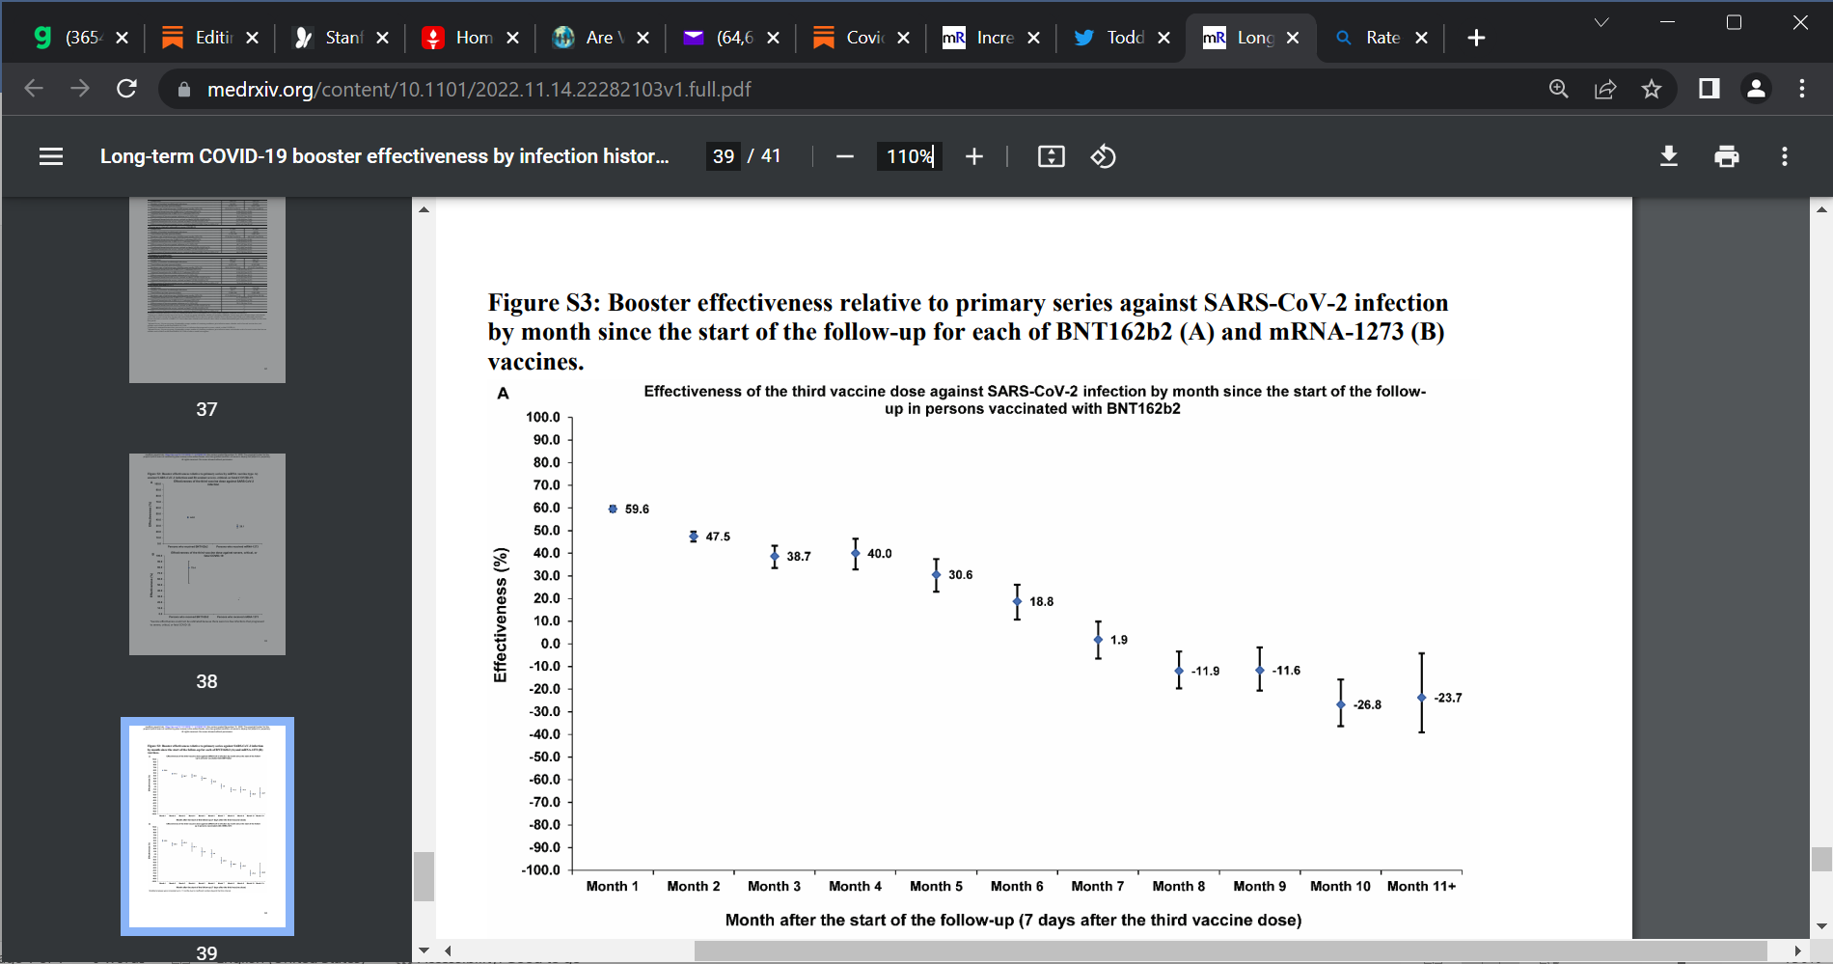Click the document horizontal scrollbar thumb
Image resolution: width=1833 pixels, height=964 pixels.
(x=1230, y=950)
